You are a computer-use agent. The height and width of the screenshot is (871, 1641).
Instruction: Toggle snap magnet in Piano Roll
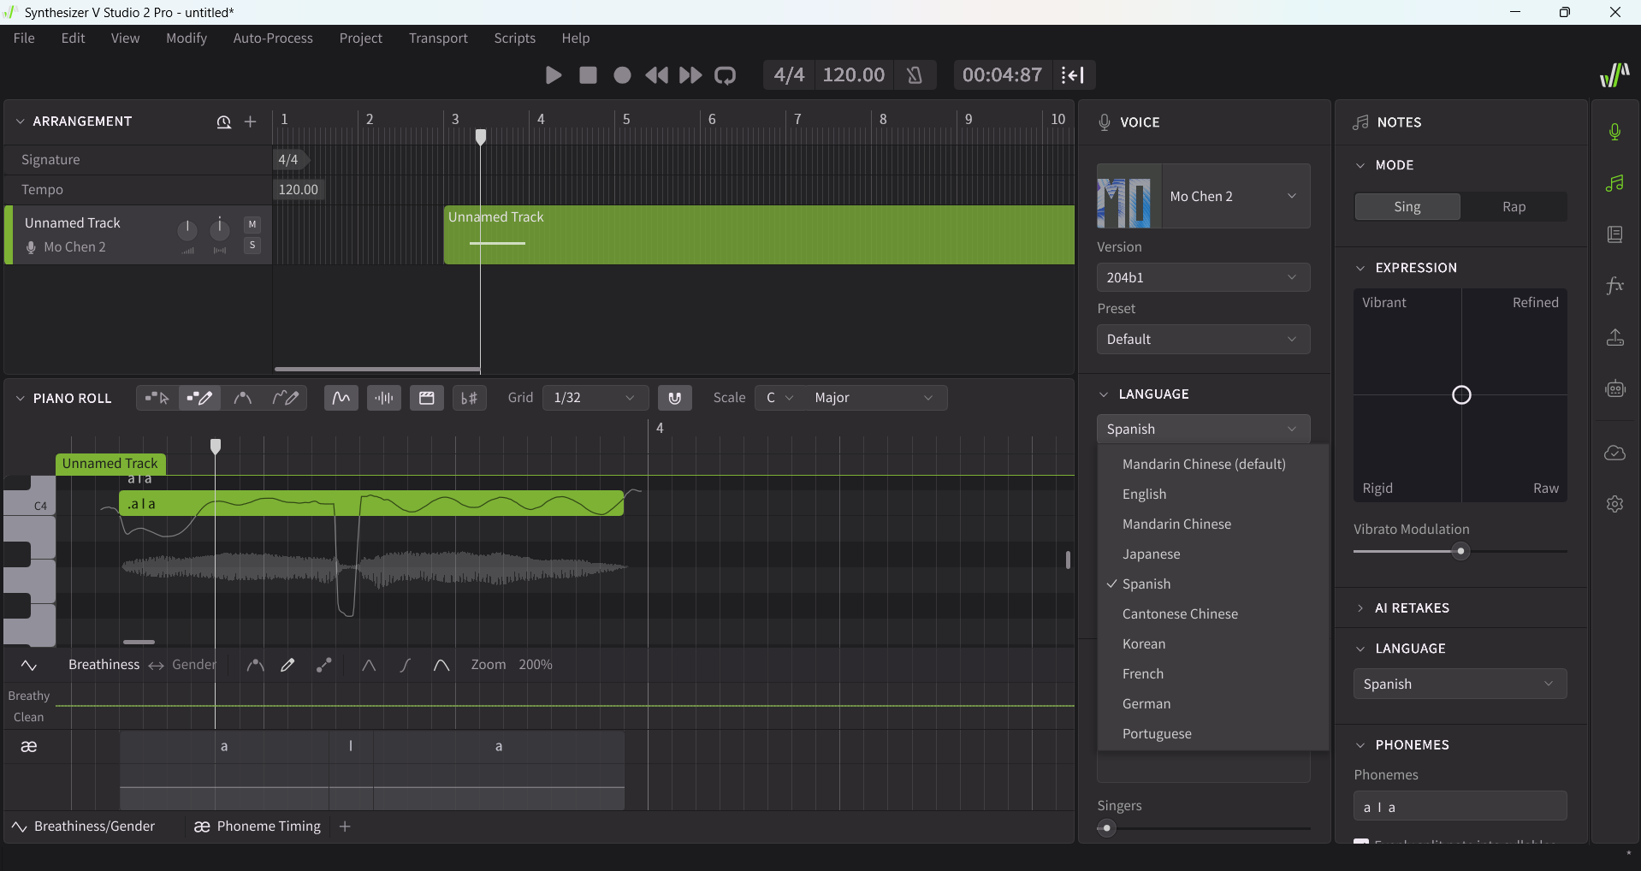(x=675, y=398)
